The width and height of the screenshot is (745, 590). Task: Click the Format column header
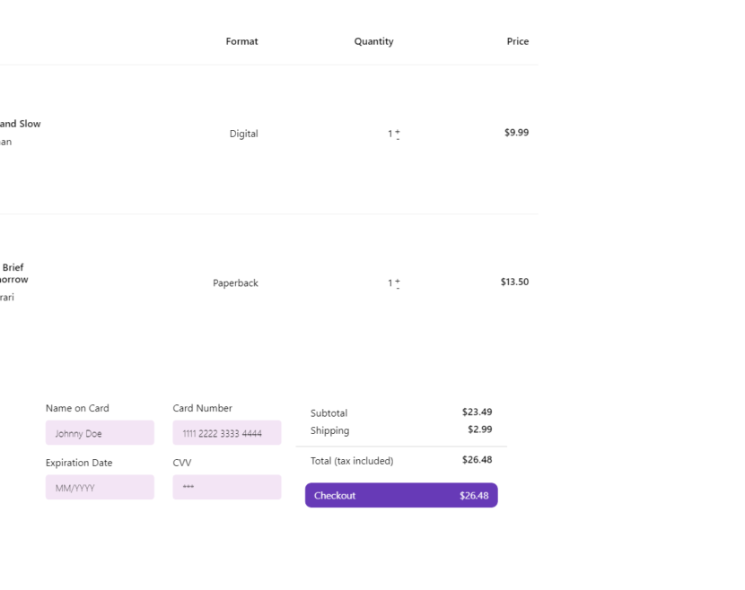[241, 41]
